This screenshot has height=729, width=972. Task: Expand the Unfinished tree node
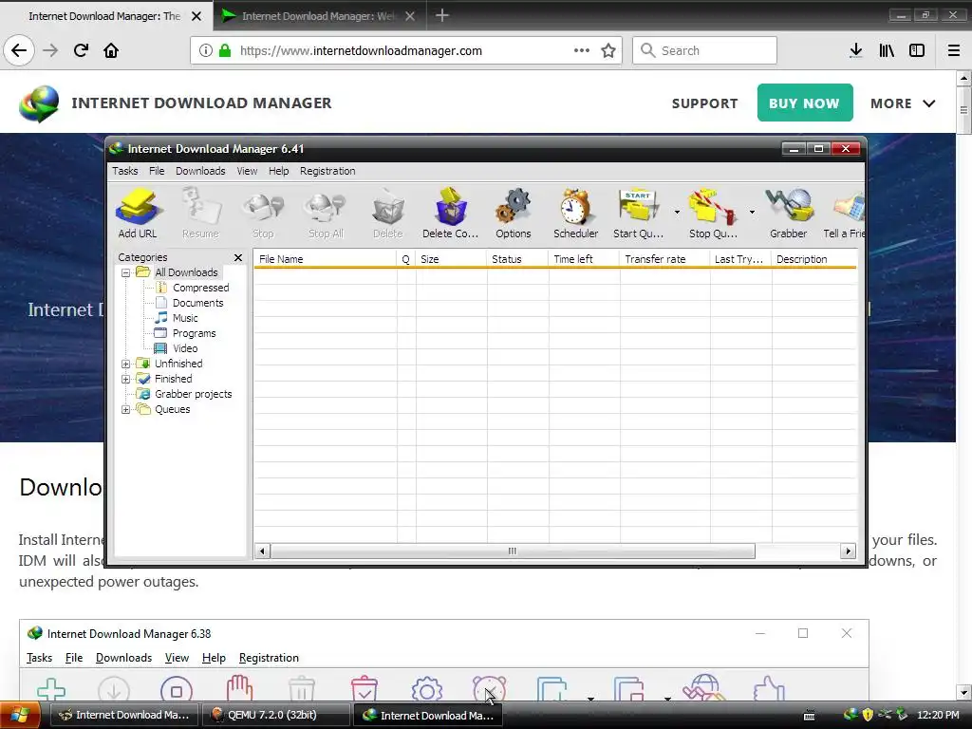tap(126, 364)
